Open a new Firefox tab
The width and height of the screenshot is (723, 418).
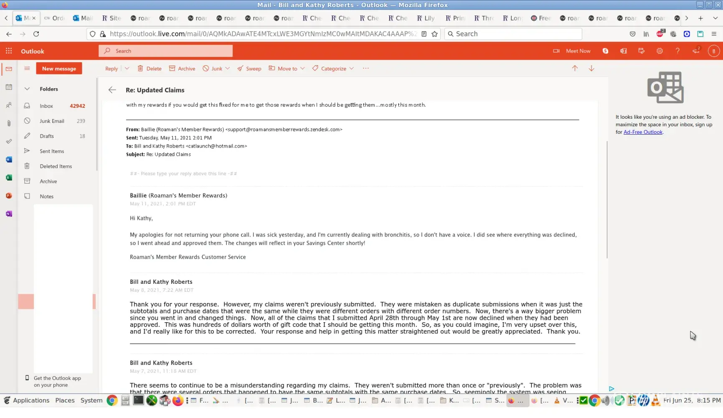point(700,18)
